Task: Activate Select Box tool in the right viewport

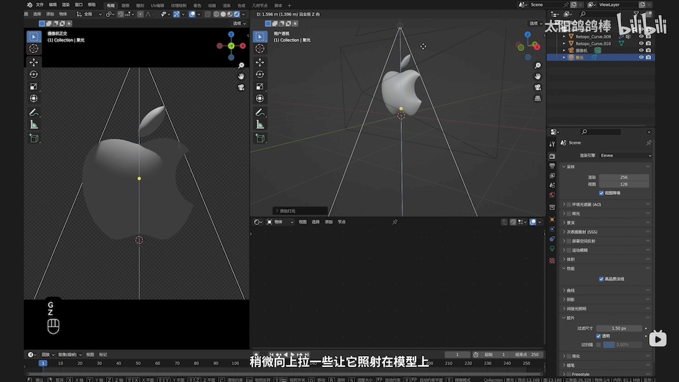Action: tap(260, 37)
